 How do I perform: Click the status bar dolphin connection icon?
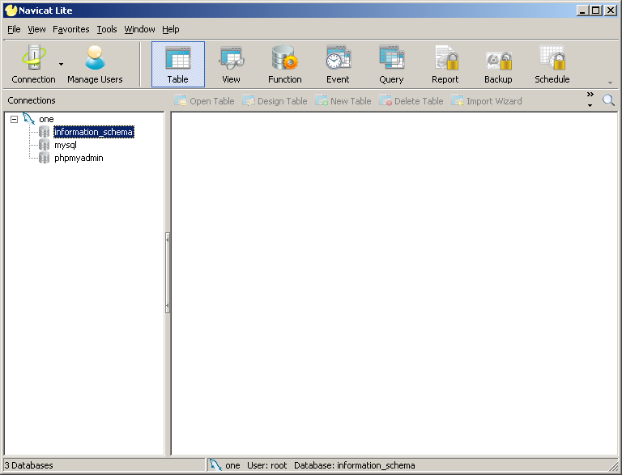(215, 465)
